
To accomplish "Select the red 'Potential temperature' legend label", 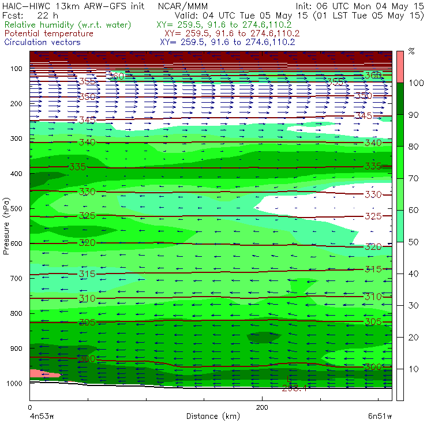I will pyautogui.click(x=49, y=33).
